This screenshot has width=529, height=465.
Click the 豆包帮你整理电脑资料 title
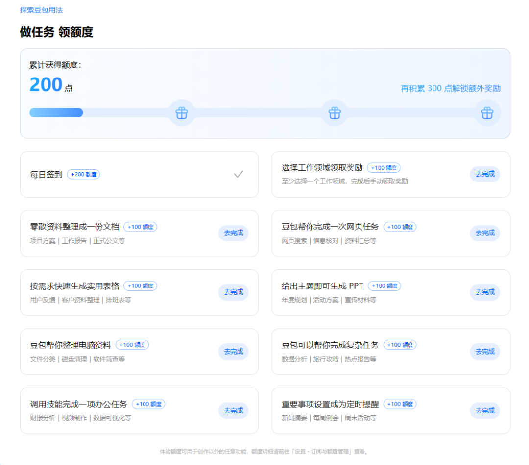[71, 345]
